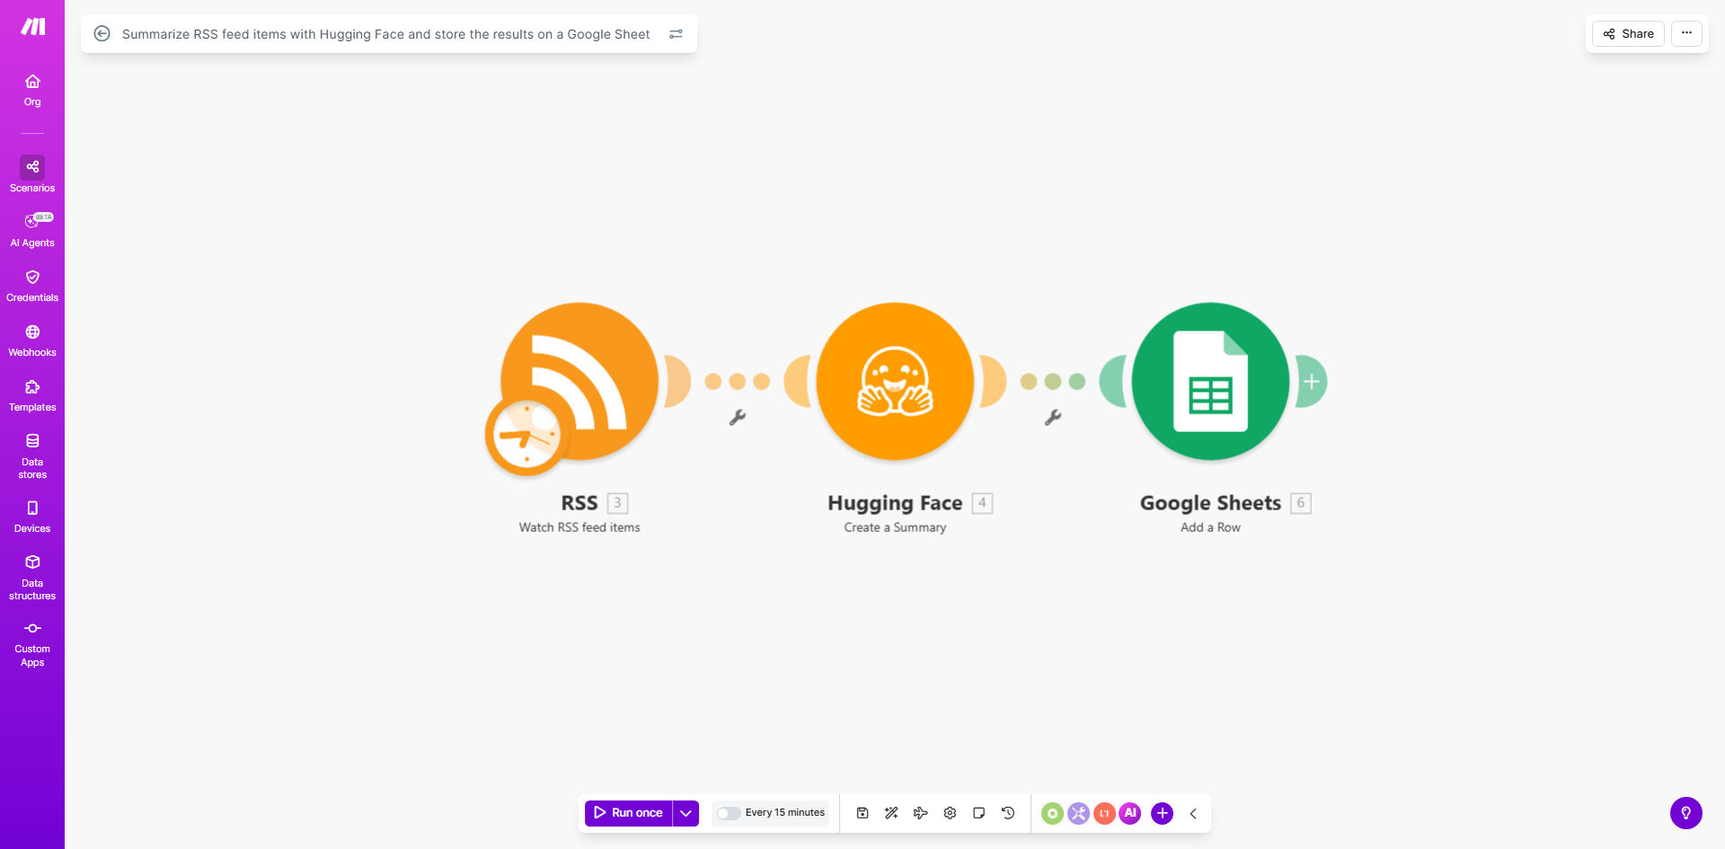This screenshot has height=849, width=1725.
Task: Click the RSS module number badge 3
Action: point(617,503)
